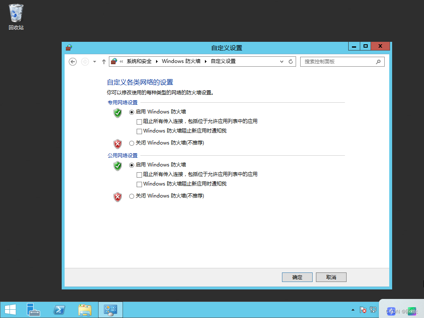Screen dimensions: 424x318
Task: Select enable firewall for public network
Action: click(132, 165)
